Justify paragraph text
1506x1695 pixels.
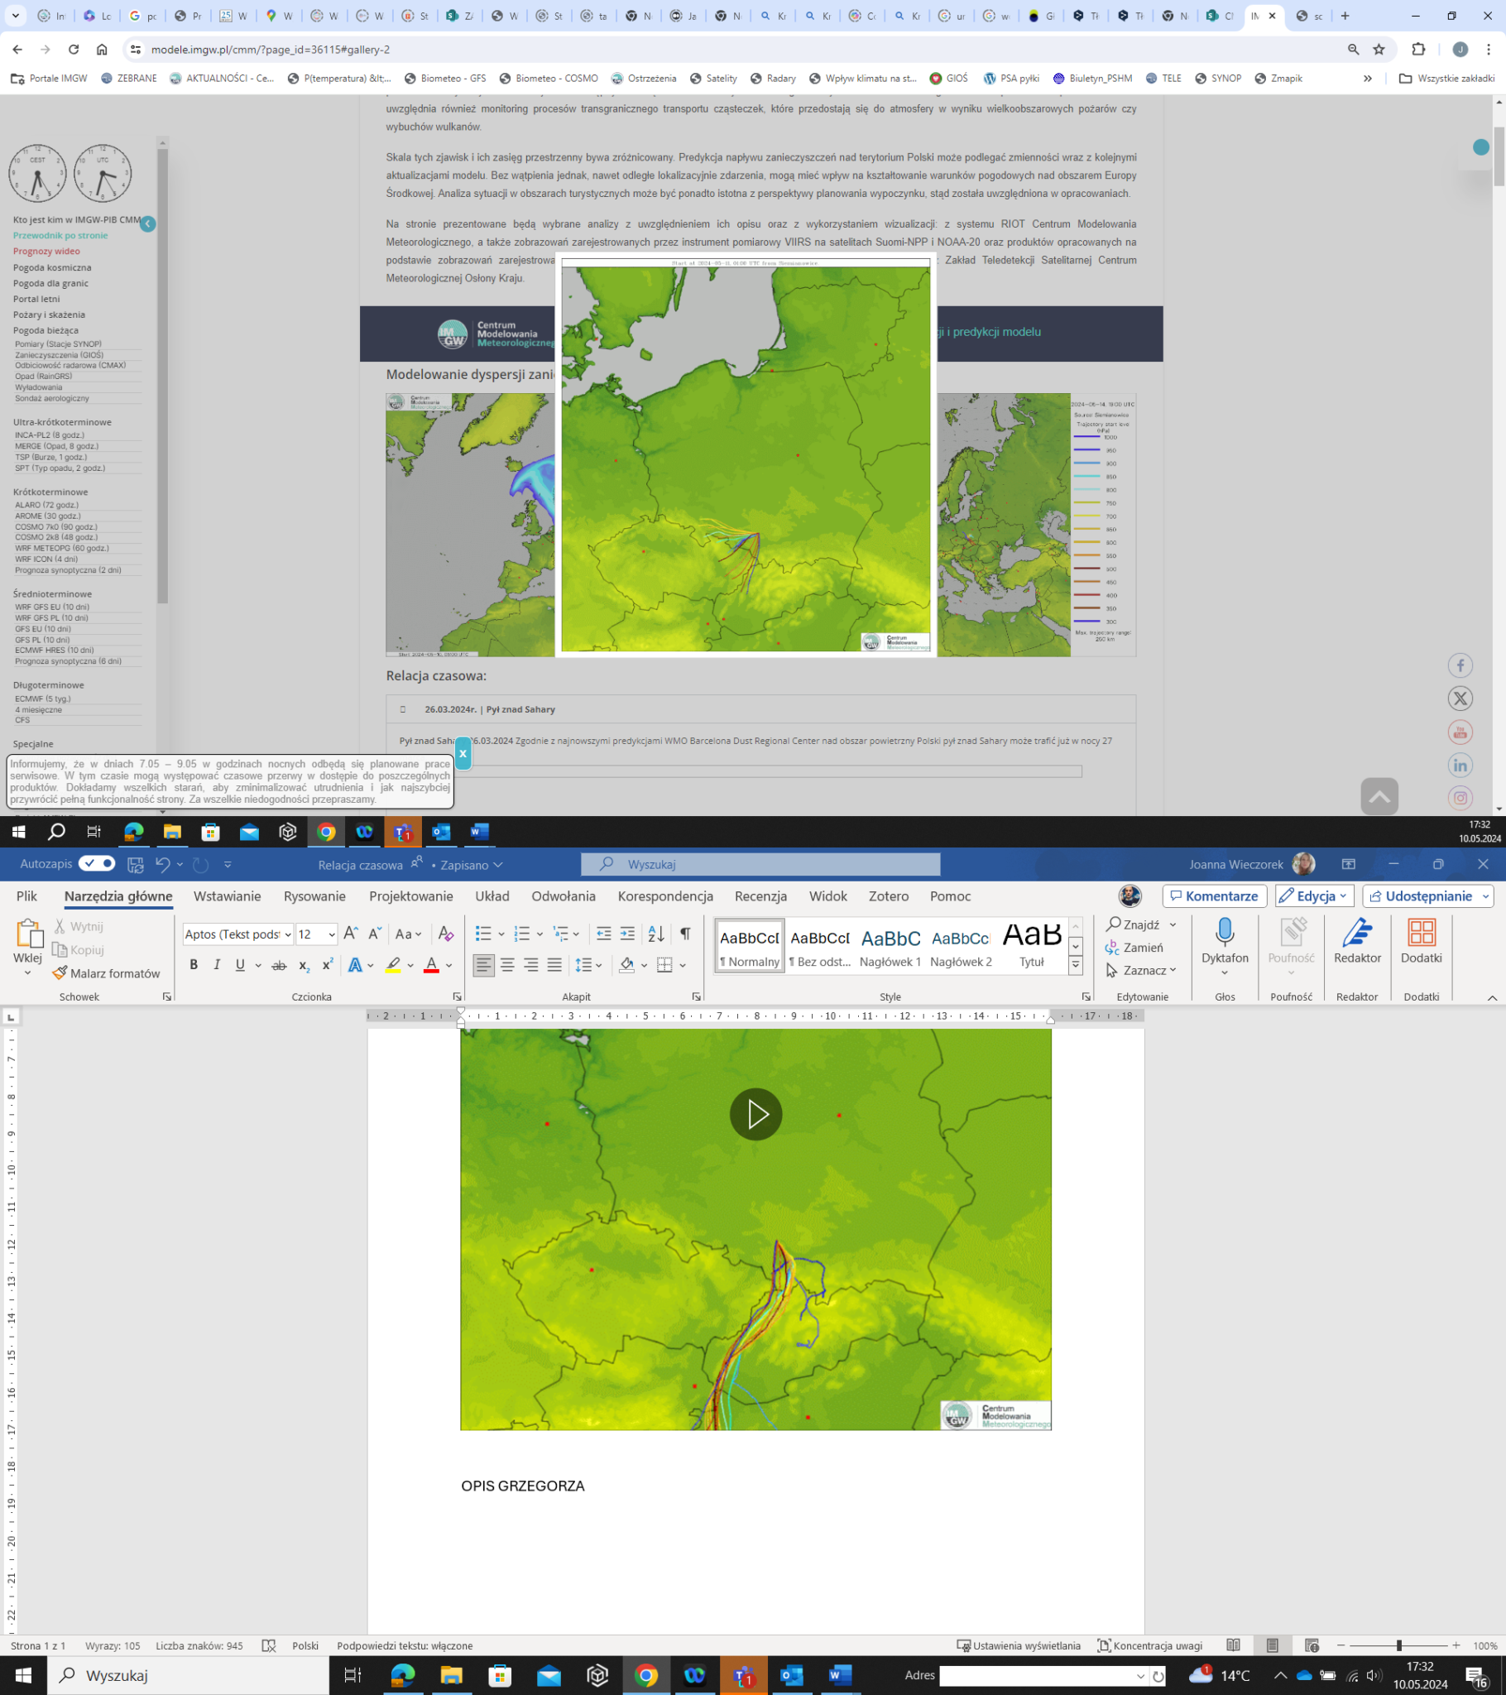[554, 964]
